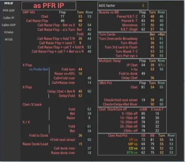The image size is (185, 162).
Task: Click the 'MP vs' row label
Action: tap(133, 144)
